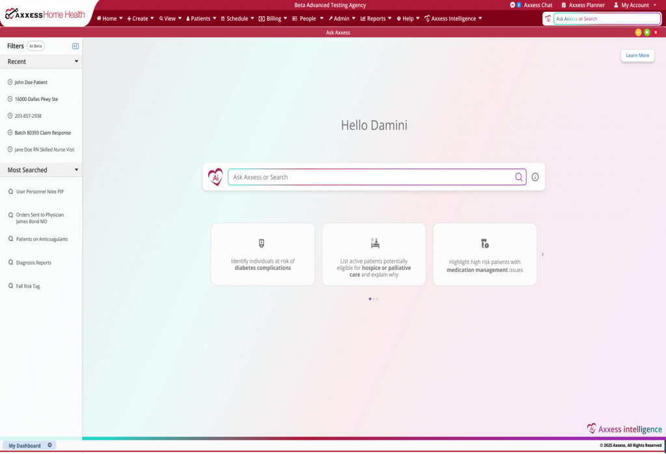The width and height of the screenshot is (666, 454).
Task: Select Diagnosis Reports search
Action: (x=34, y=263)
